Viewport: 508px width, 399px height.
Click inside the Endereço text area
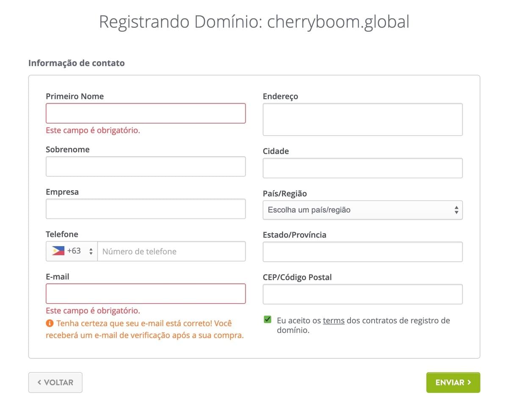coord(362,119)
